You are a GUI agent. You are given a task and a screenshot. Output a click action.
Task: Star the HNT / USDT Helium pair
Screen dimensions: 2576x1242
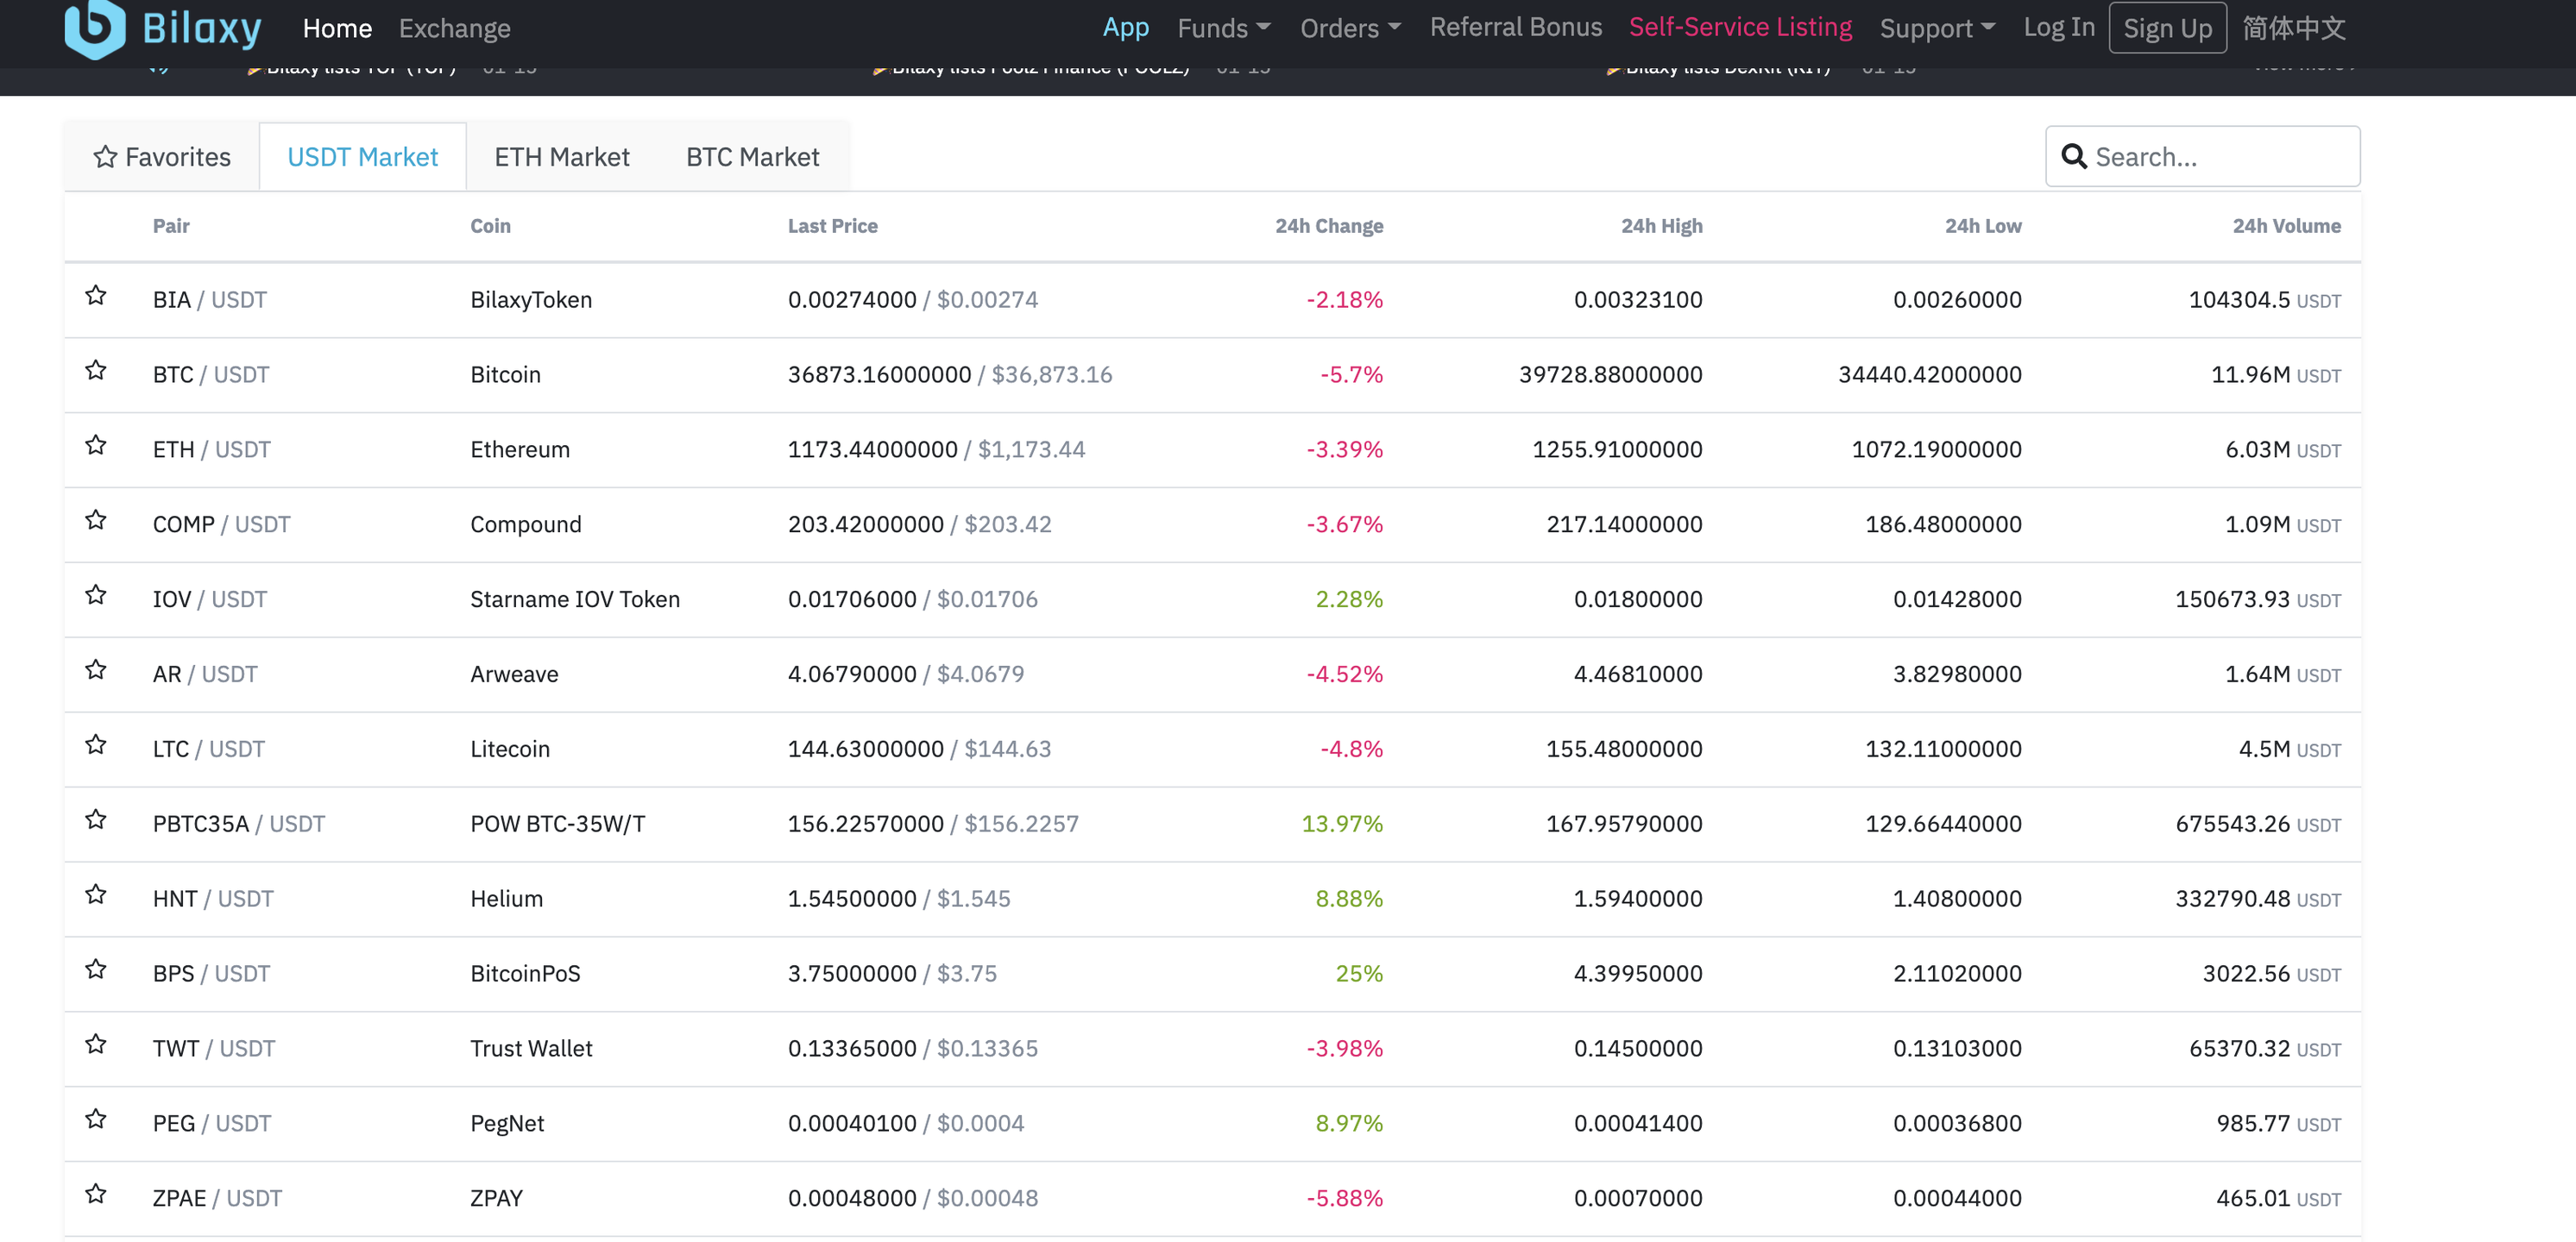(96, 895)
